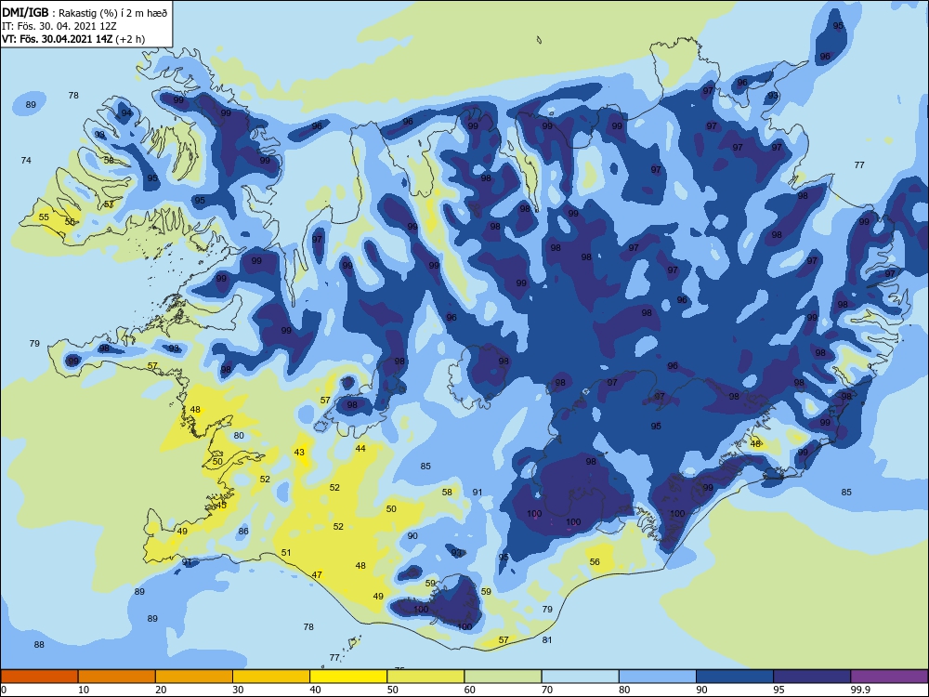This screenshot has width=929, height=697.
Task: Click the orange 10–20 legend swatch
Action: [117, 677]
